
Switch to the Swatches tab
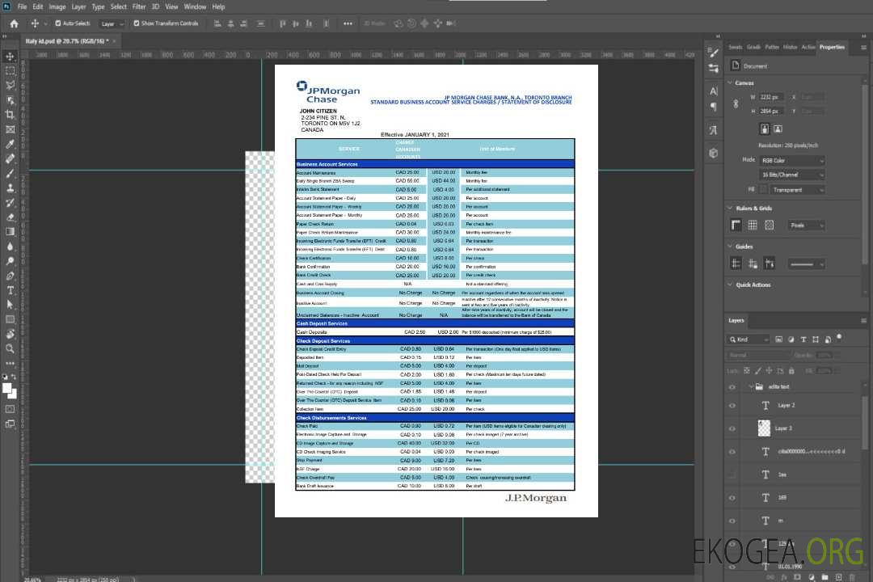736,48
